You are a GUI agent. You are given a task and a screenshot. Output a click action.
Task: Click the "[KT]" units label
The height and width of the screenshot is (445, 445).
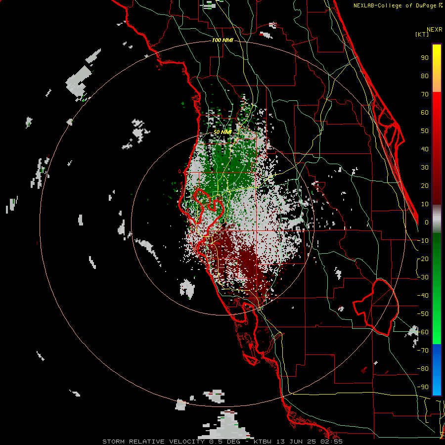click(x=422, y=34)
